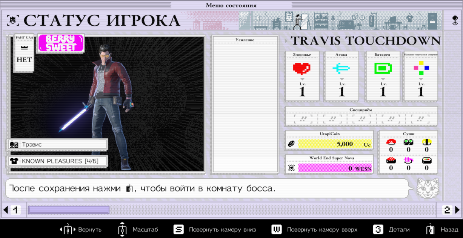Click the red heart Здоровье icon
Image resolution: width=463 pixels, height=238 pixels.
301,68
